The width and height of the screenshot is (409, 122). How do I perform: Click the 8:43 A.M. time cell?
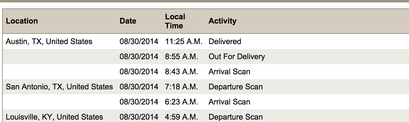[x=181, y=72]
